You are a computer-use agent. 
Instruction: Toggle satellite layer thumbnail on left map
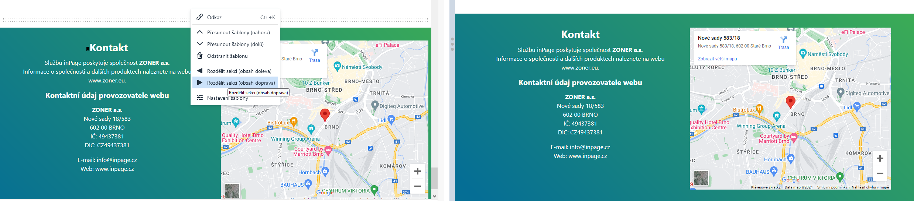[232, 191]
